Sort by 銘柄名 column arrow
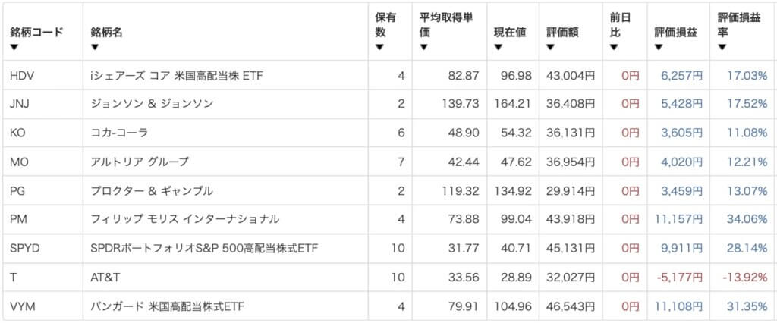The image size is (777, 323). (95, 47)
